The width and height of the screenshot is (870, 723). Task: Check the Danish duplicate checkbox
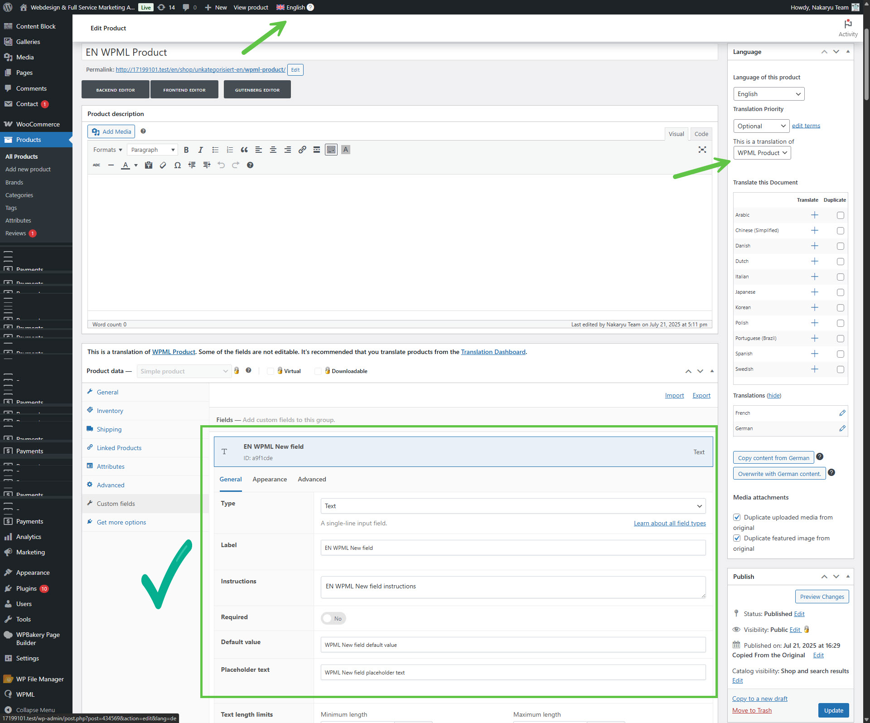click(x=841, y=246)
